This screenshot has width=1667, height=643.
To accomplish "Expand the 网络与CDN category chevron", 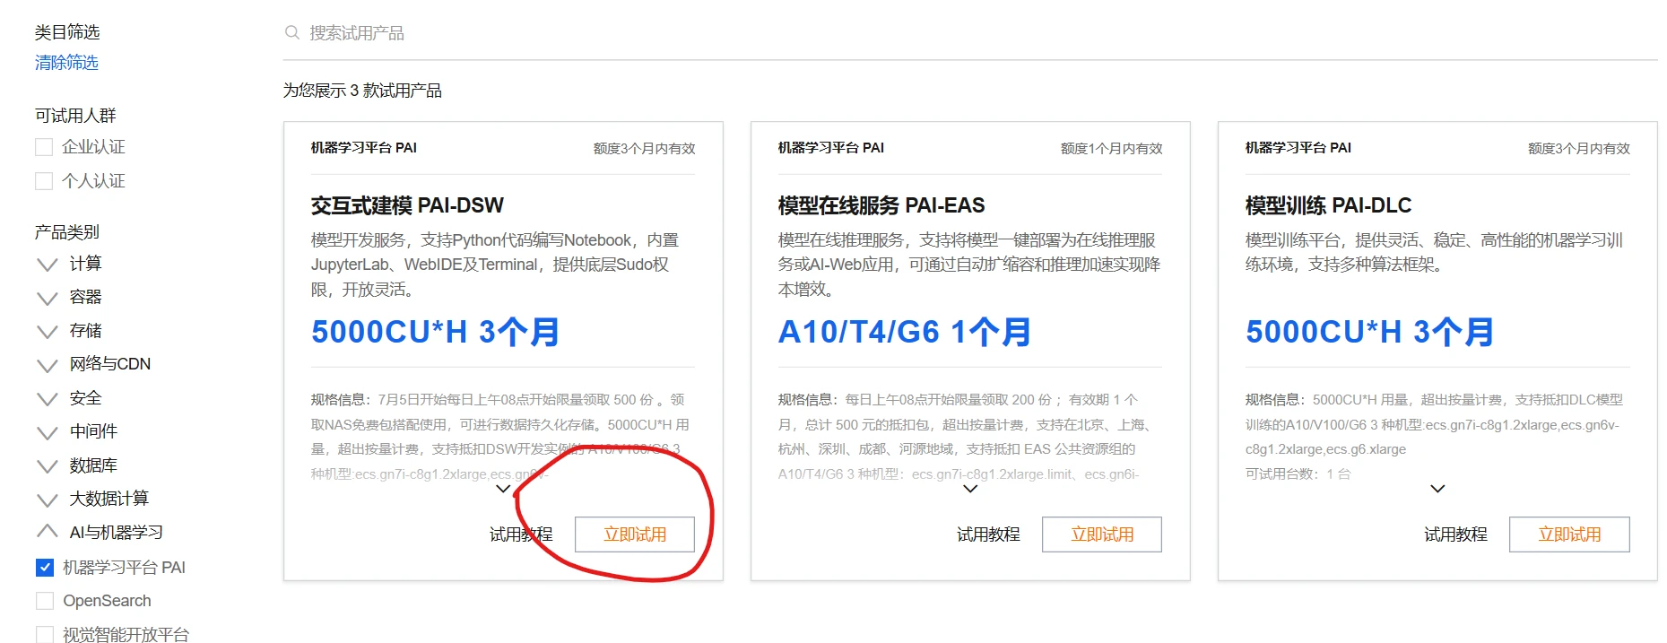I will coord(48,365).
